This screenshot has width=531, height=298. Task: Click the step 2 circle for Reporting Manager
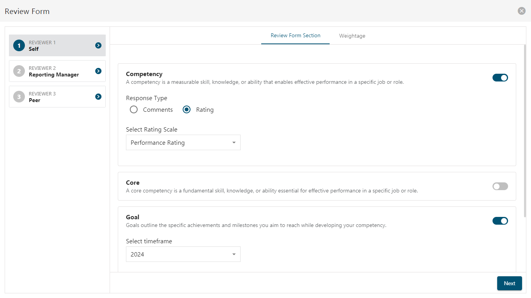click(19, 71)
